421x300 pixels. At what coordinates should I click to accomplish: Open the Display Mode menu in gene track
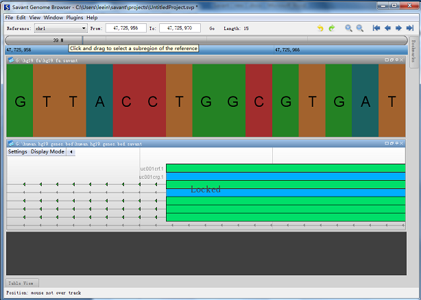point(47,152)
